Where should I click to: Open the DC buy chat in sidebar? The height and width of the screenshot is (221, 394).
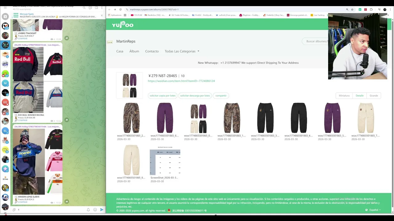tap(5, 178)
